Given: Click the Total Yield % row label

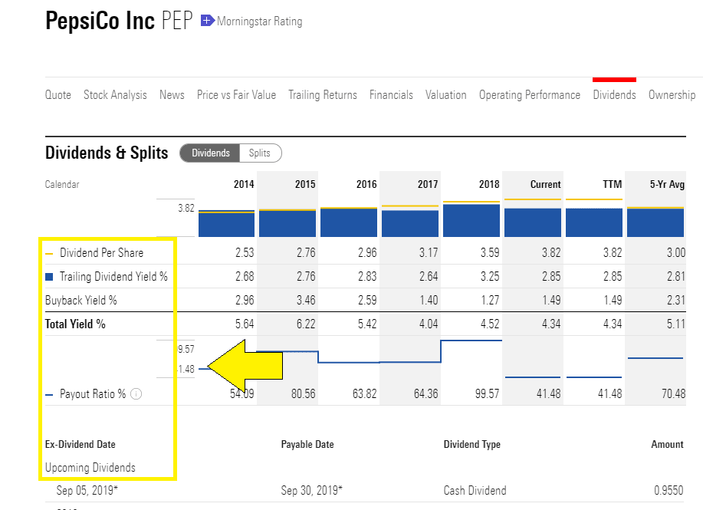Looking at the screenshot, I should 75,324.
